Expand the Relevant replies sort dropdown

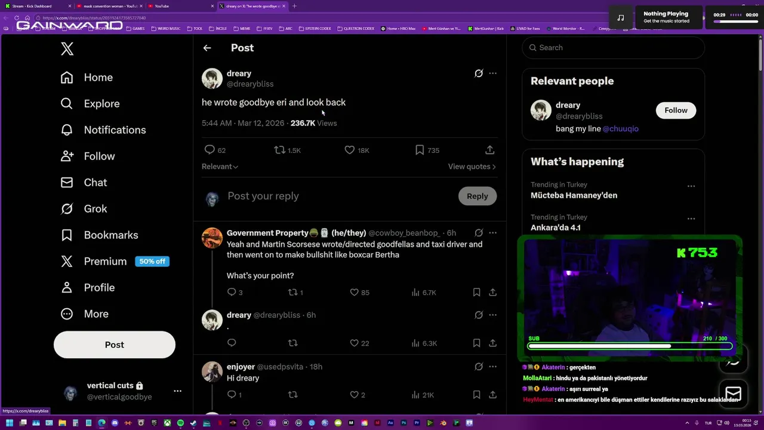[x=220, y=167]
